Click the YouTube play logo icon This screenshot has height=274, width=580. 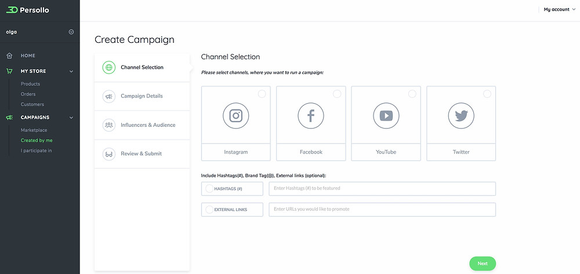[386, 116]
